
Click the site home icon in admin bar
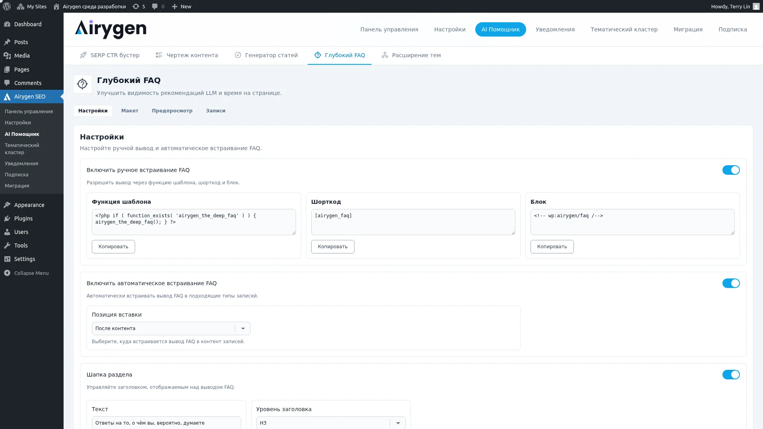[x=56, y=6]
